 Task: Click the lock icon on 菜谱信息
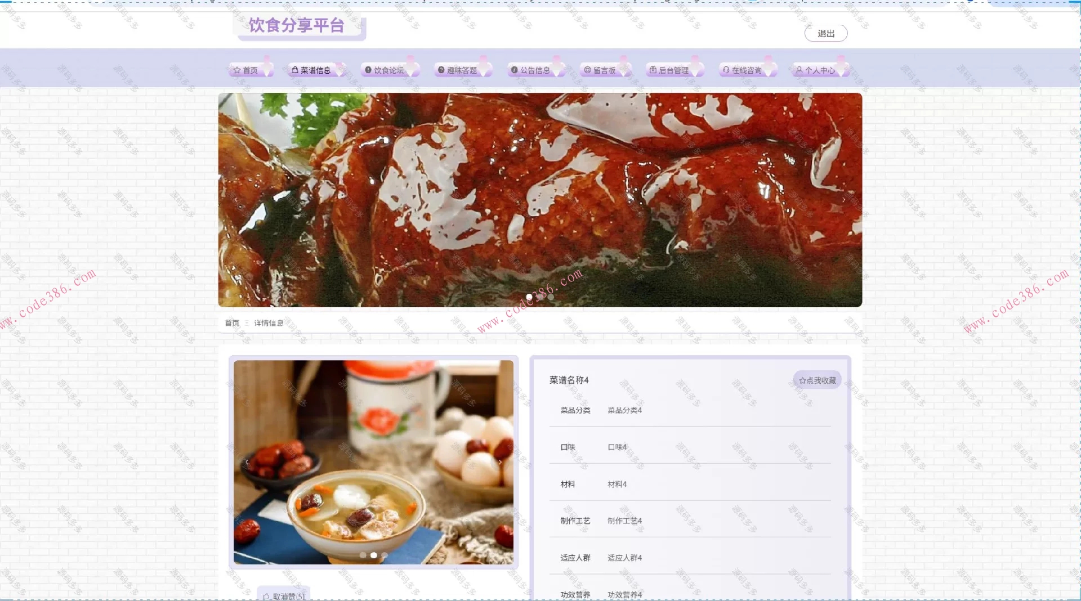click(x=295, y=70)
